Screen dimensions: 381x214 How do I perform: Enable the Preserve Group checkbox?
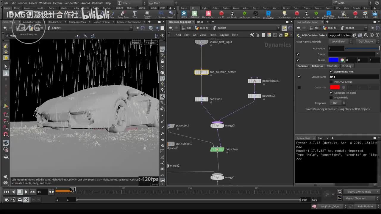point(331,82)
